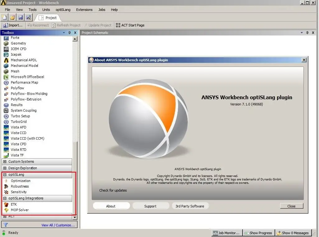Click the Toolbox filter funnel icon
Screen dimensions: 319x237
[x=6, y=225]
